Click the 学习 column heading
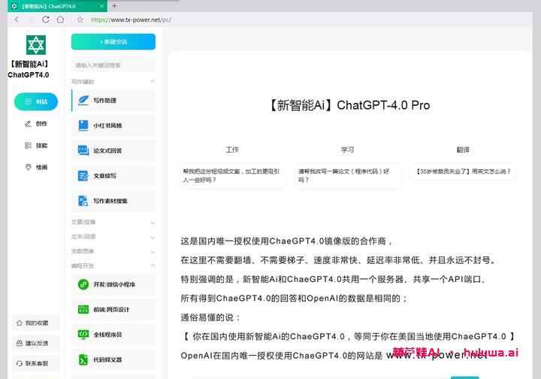Image resolution: width=541 pixels, height=379 pixels. 347,150
